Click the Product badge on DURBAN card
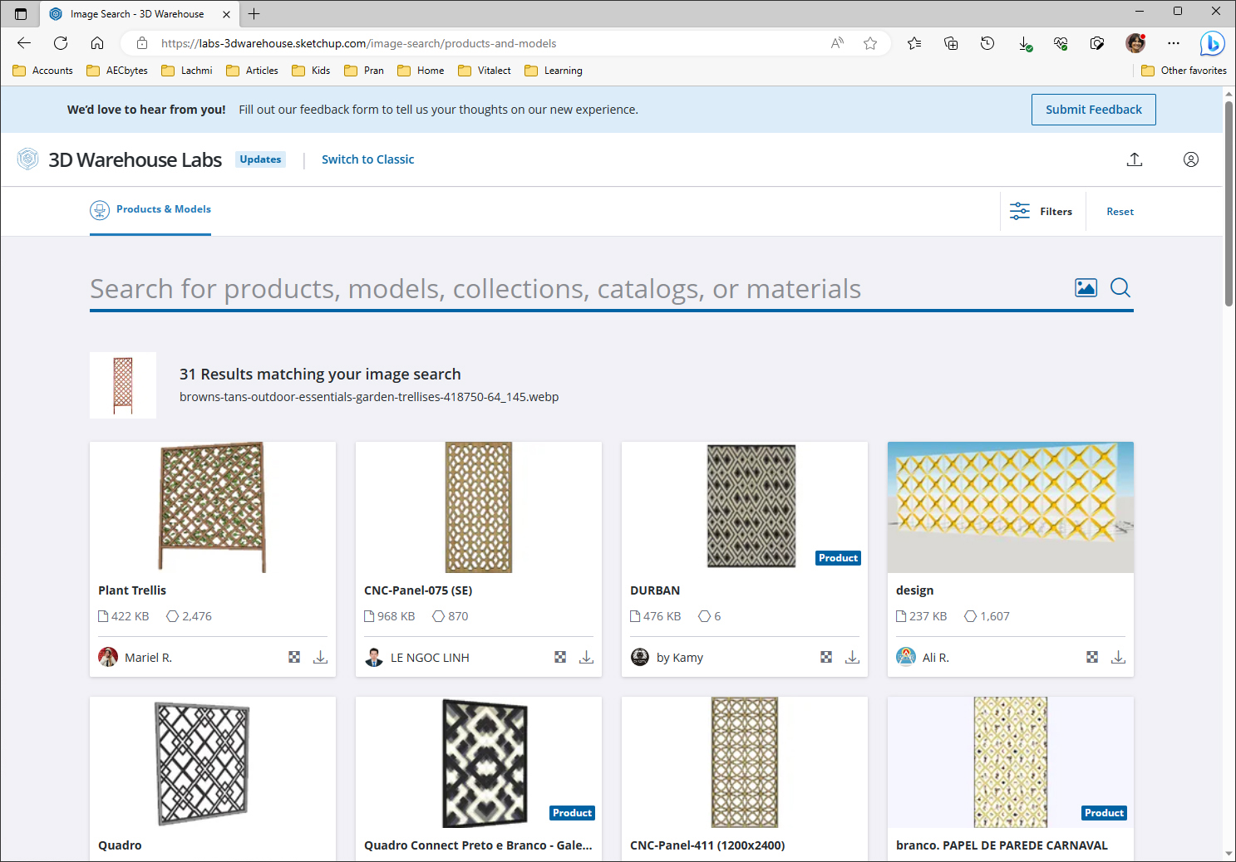 (838, 558)
